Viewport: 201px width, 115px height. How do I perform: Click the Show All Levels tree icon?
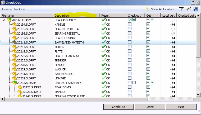click(x=148, y=9)
